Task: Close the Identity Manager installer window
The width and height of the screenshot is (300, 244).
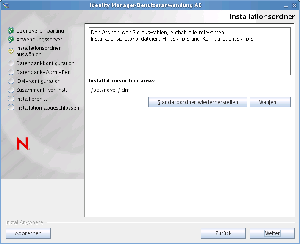Action: tap(294, 6)
